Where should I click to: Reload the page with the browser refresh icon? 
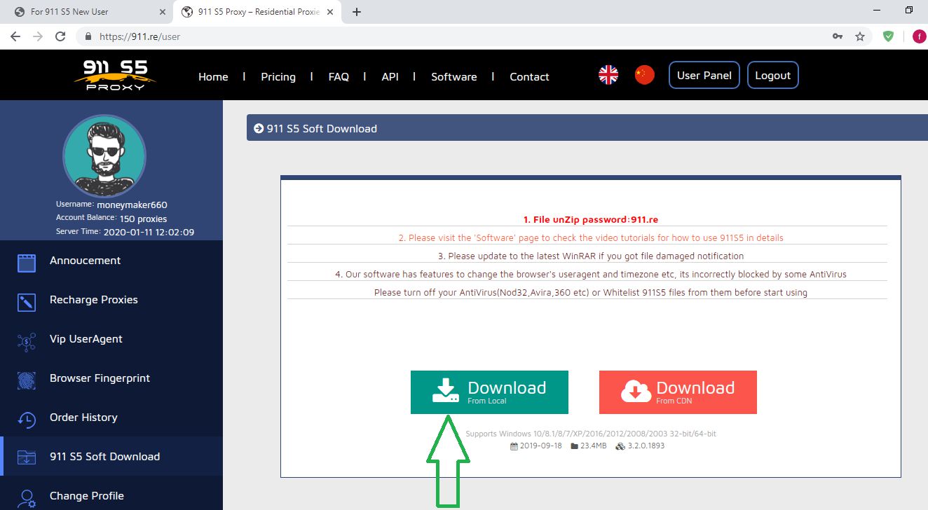(x=60, y=36)
